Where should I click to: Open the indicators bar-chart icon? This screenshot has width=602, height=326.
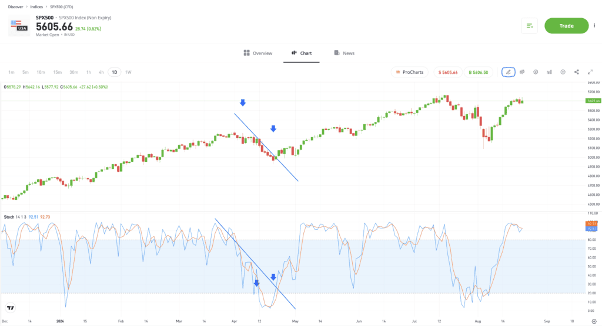point(550,72)
